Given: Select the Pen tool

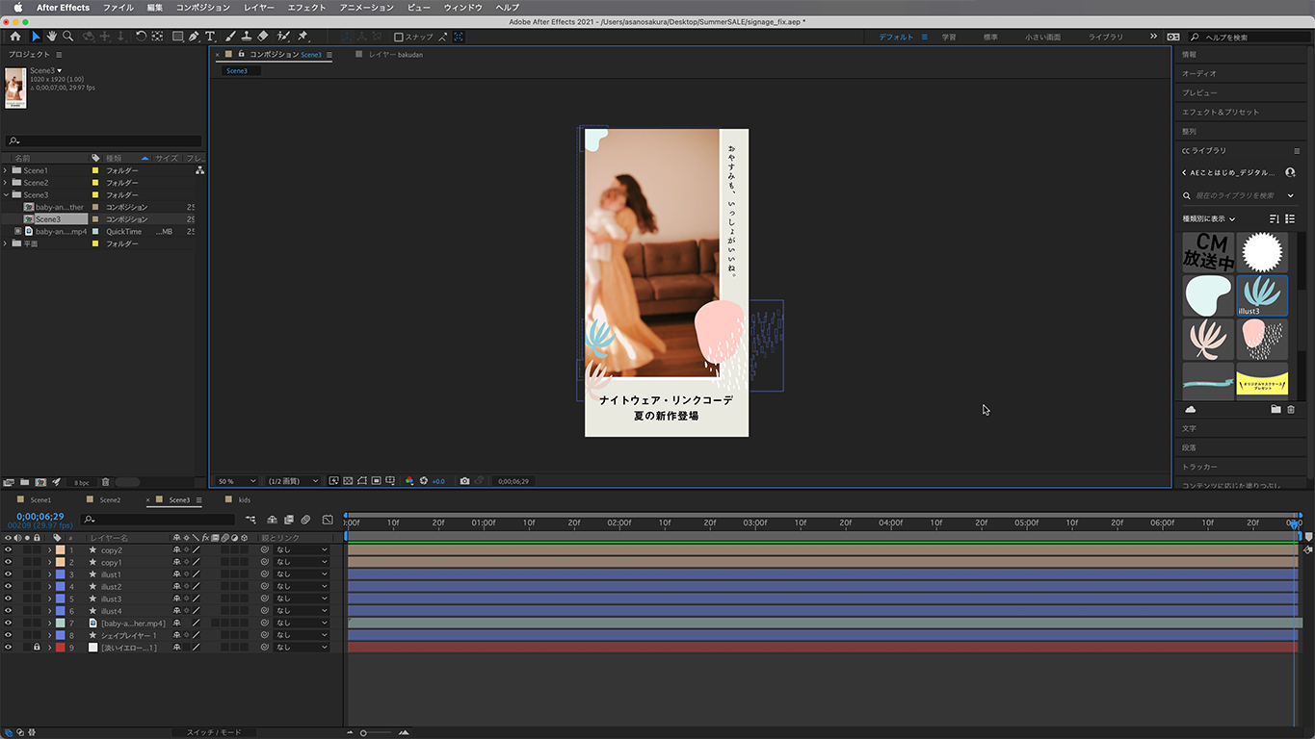Looking at the screenshot, I should [x=194, y=37].
